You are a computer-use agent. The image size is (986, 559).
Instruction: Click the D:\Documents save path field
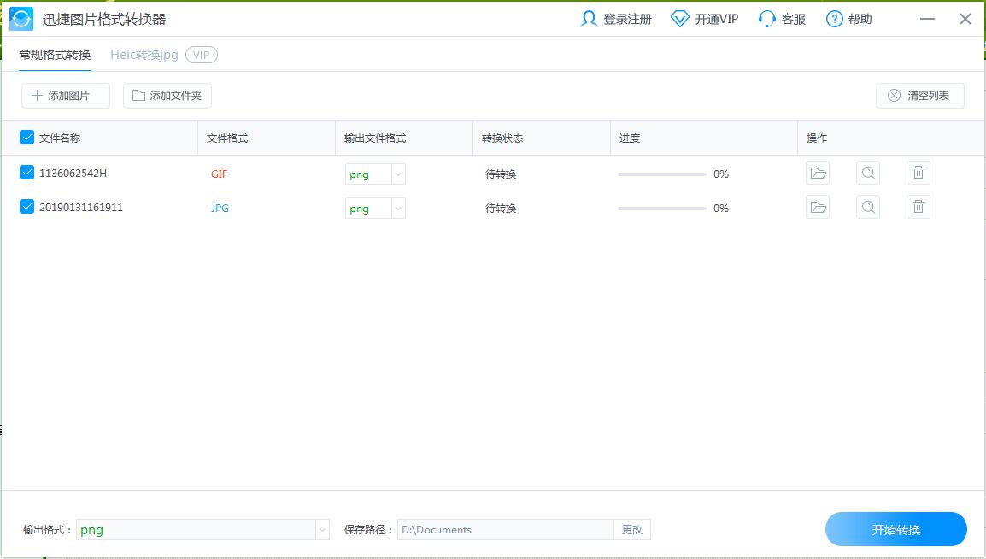[x=505, y=530]
